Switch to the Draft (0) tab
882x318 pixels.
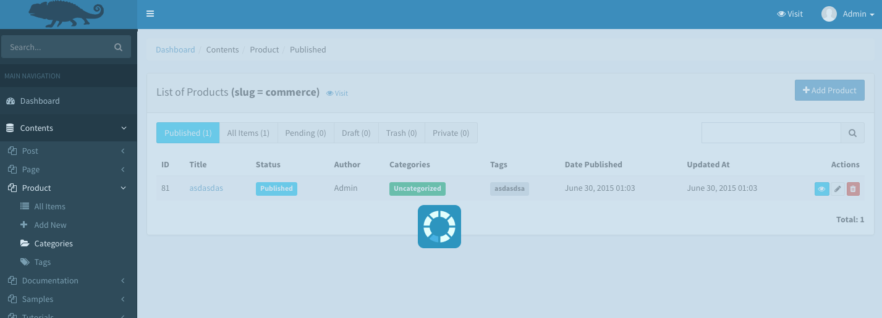[356, 133]
